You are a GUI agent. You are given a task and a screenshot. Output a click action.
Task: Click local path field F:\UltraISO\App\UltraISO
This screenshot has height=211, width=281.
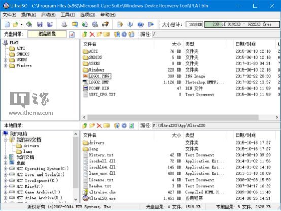tap(217, 126)
